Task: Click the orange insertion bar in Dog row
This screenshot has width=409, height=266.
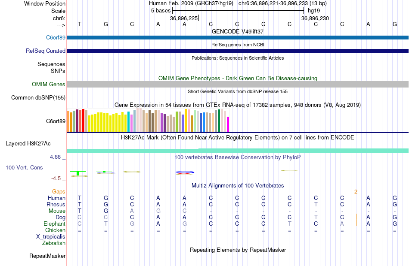Action: pyautogui.click(x=356, y=217)
